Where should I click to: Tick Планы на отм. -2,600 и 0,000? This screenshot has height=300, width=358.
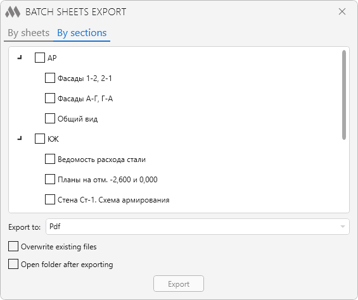pos(50,179)
